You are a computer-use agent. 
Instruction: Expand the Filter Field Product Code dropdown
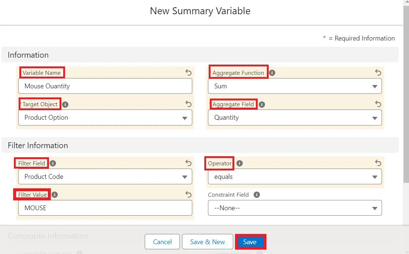(105, 177)
